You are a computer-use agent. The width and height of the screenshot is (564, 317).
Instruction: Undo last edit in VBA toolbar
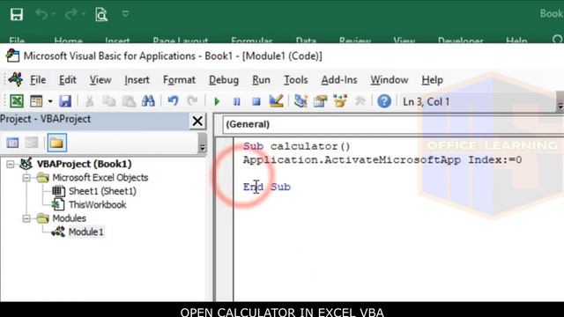[x=173, y=101]
